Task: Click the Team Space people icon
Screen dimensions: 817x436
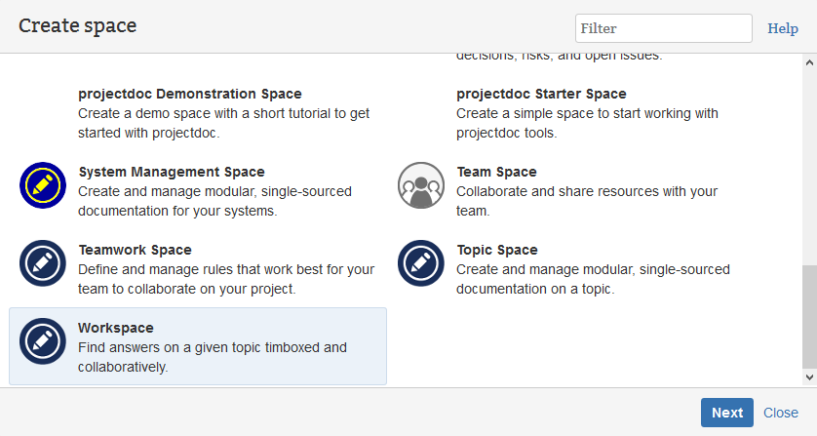Action: click(x=420, y=185)
